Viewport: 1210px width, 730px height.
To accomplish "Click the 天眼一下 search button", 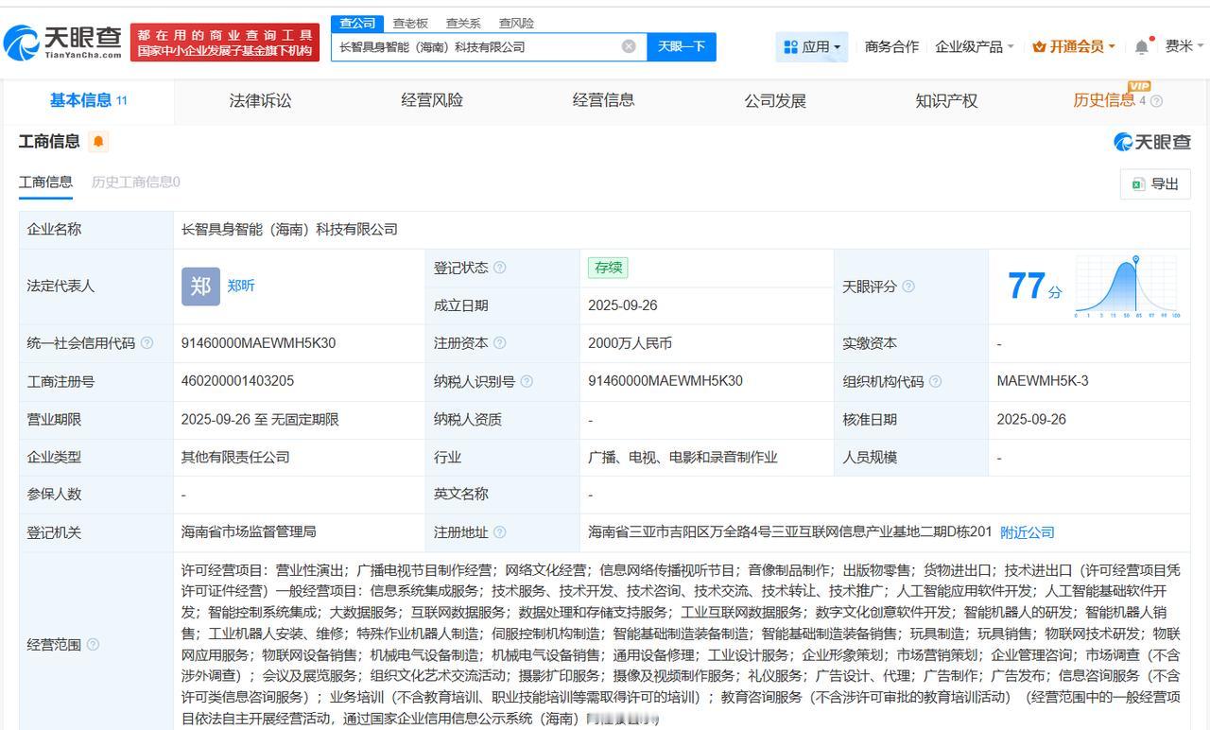I will pyautogui.click(x=682, y=46).
